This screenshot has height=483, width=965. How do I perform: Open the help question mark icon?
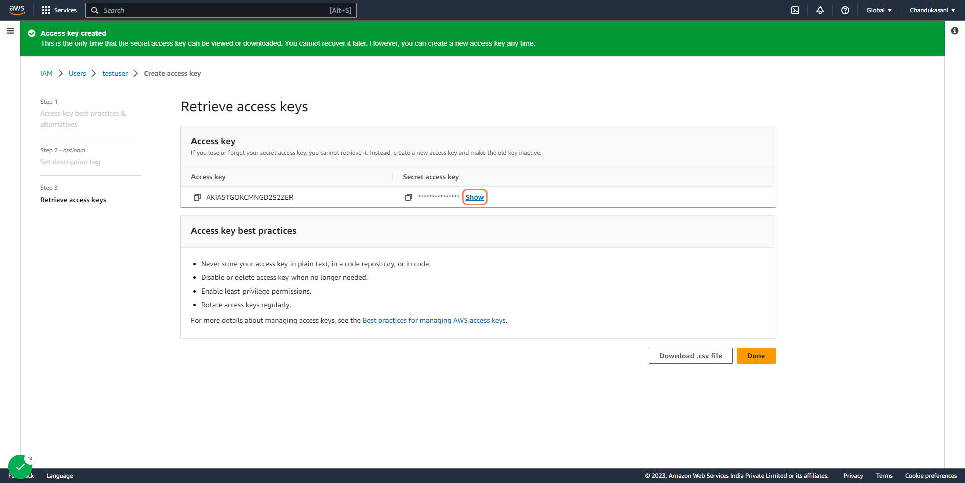(845, 10)
